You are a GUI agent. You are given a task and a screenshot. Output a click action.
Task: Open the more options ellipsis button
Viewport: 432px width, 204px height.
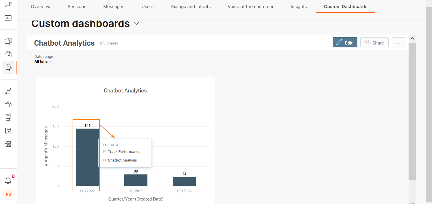(x=398, y=42)
